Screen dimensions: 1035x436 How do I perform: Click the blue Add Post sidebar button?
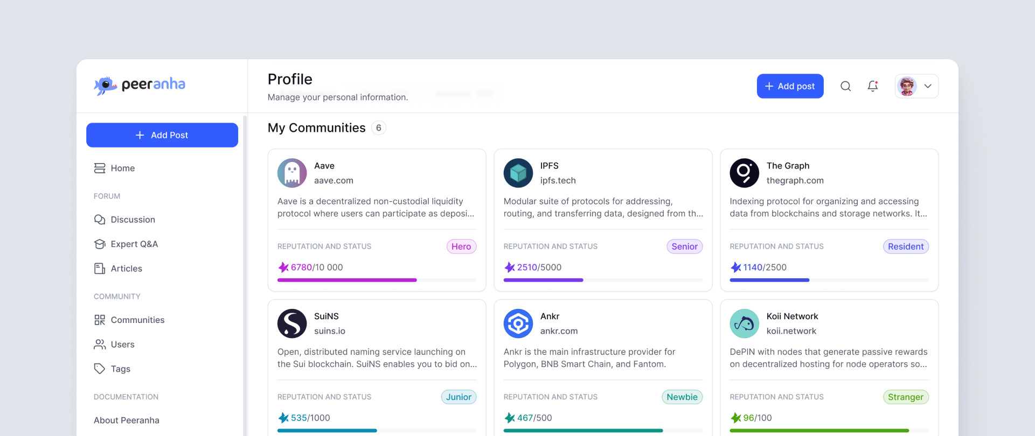(x=162, y=135)
